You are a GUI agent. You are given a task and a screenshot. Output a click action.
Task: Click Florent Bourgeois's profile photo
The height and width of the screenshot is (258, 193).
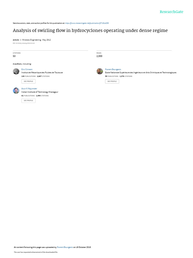click(100, 71)
